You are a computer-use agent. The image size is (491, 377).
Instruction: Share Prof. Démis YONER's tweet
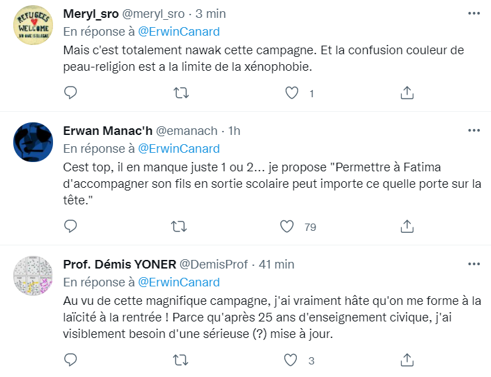(408, 360)
